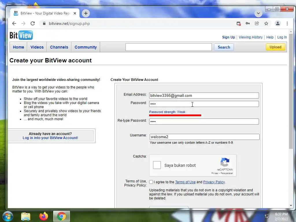296x222 pixels.
Task: Launch Firefox from the taskbar
Action: click(44, 216)
